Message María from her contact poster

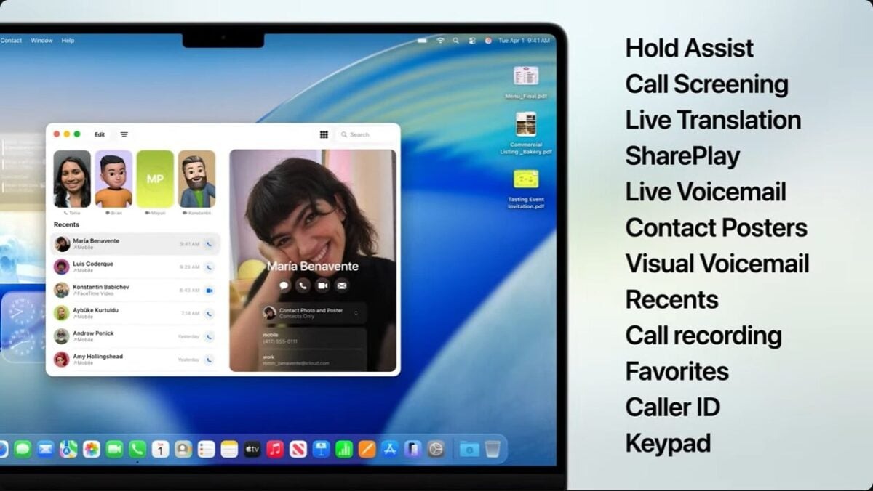(x=284, y=285)
